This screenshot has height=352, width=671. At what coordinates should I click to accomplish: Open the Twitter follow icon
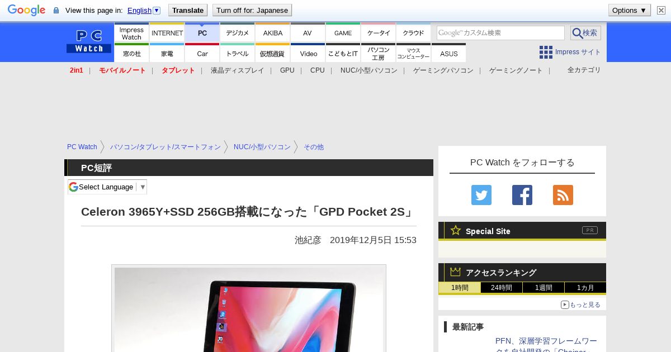tap(481, 195)
